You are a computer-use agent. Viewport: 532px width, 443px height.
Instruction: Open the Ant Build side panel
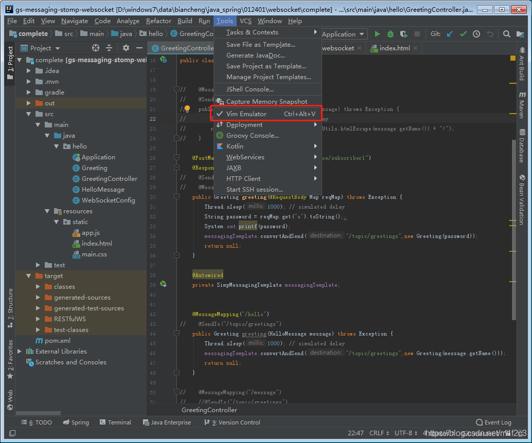[x=522, y=64]
